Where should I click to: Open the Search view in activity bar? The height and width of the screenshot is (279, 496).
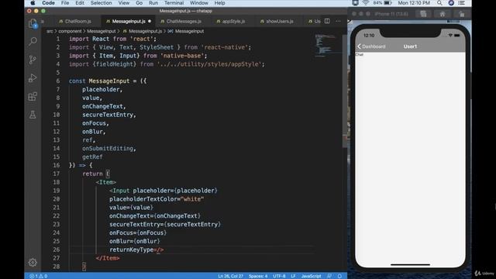(33, 41)
